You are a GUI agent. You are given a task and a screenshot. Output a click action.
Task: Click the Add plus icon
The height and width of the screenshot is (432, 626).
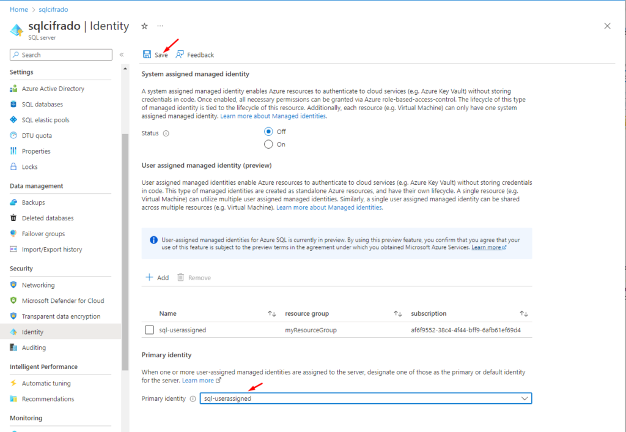pyautogui.click(x=149, y=277)
